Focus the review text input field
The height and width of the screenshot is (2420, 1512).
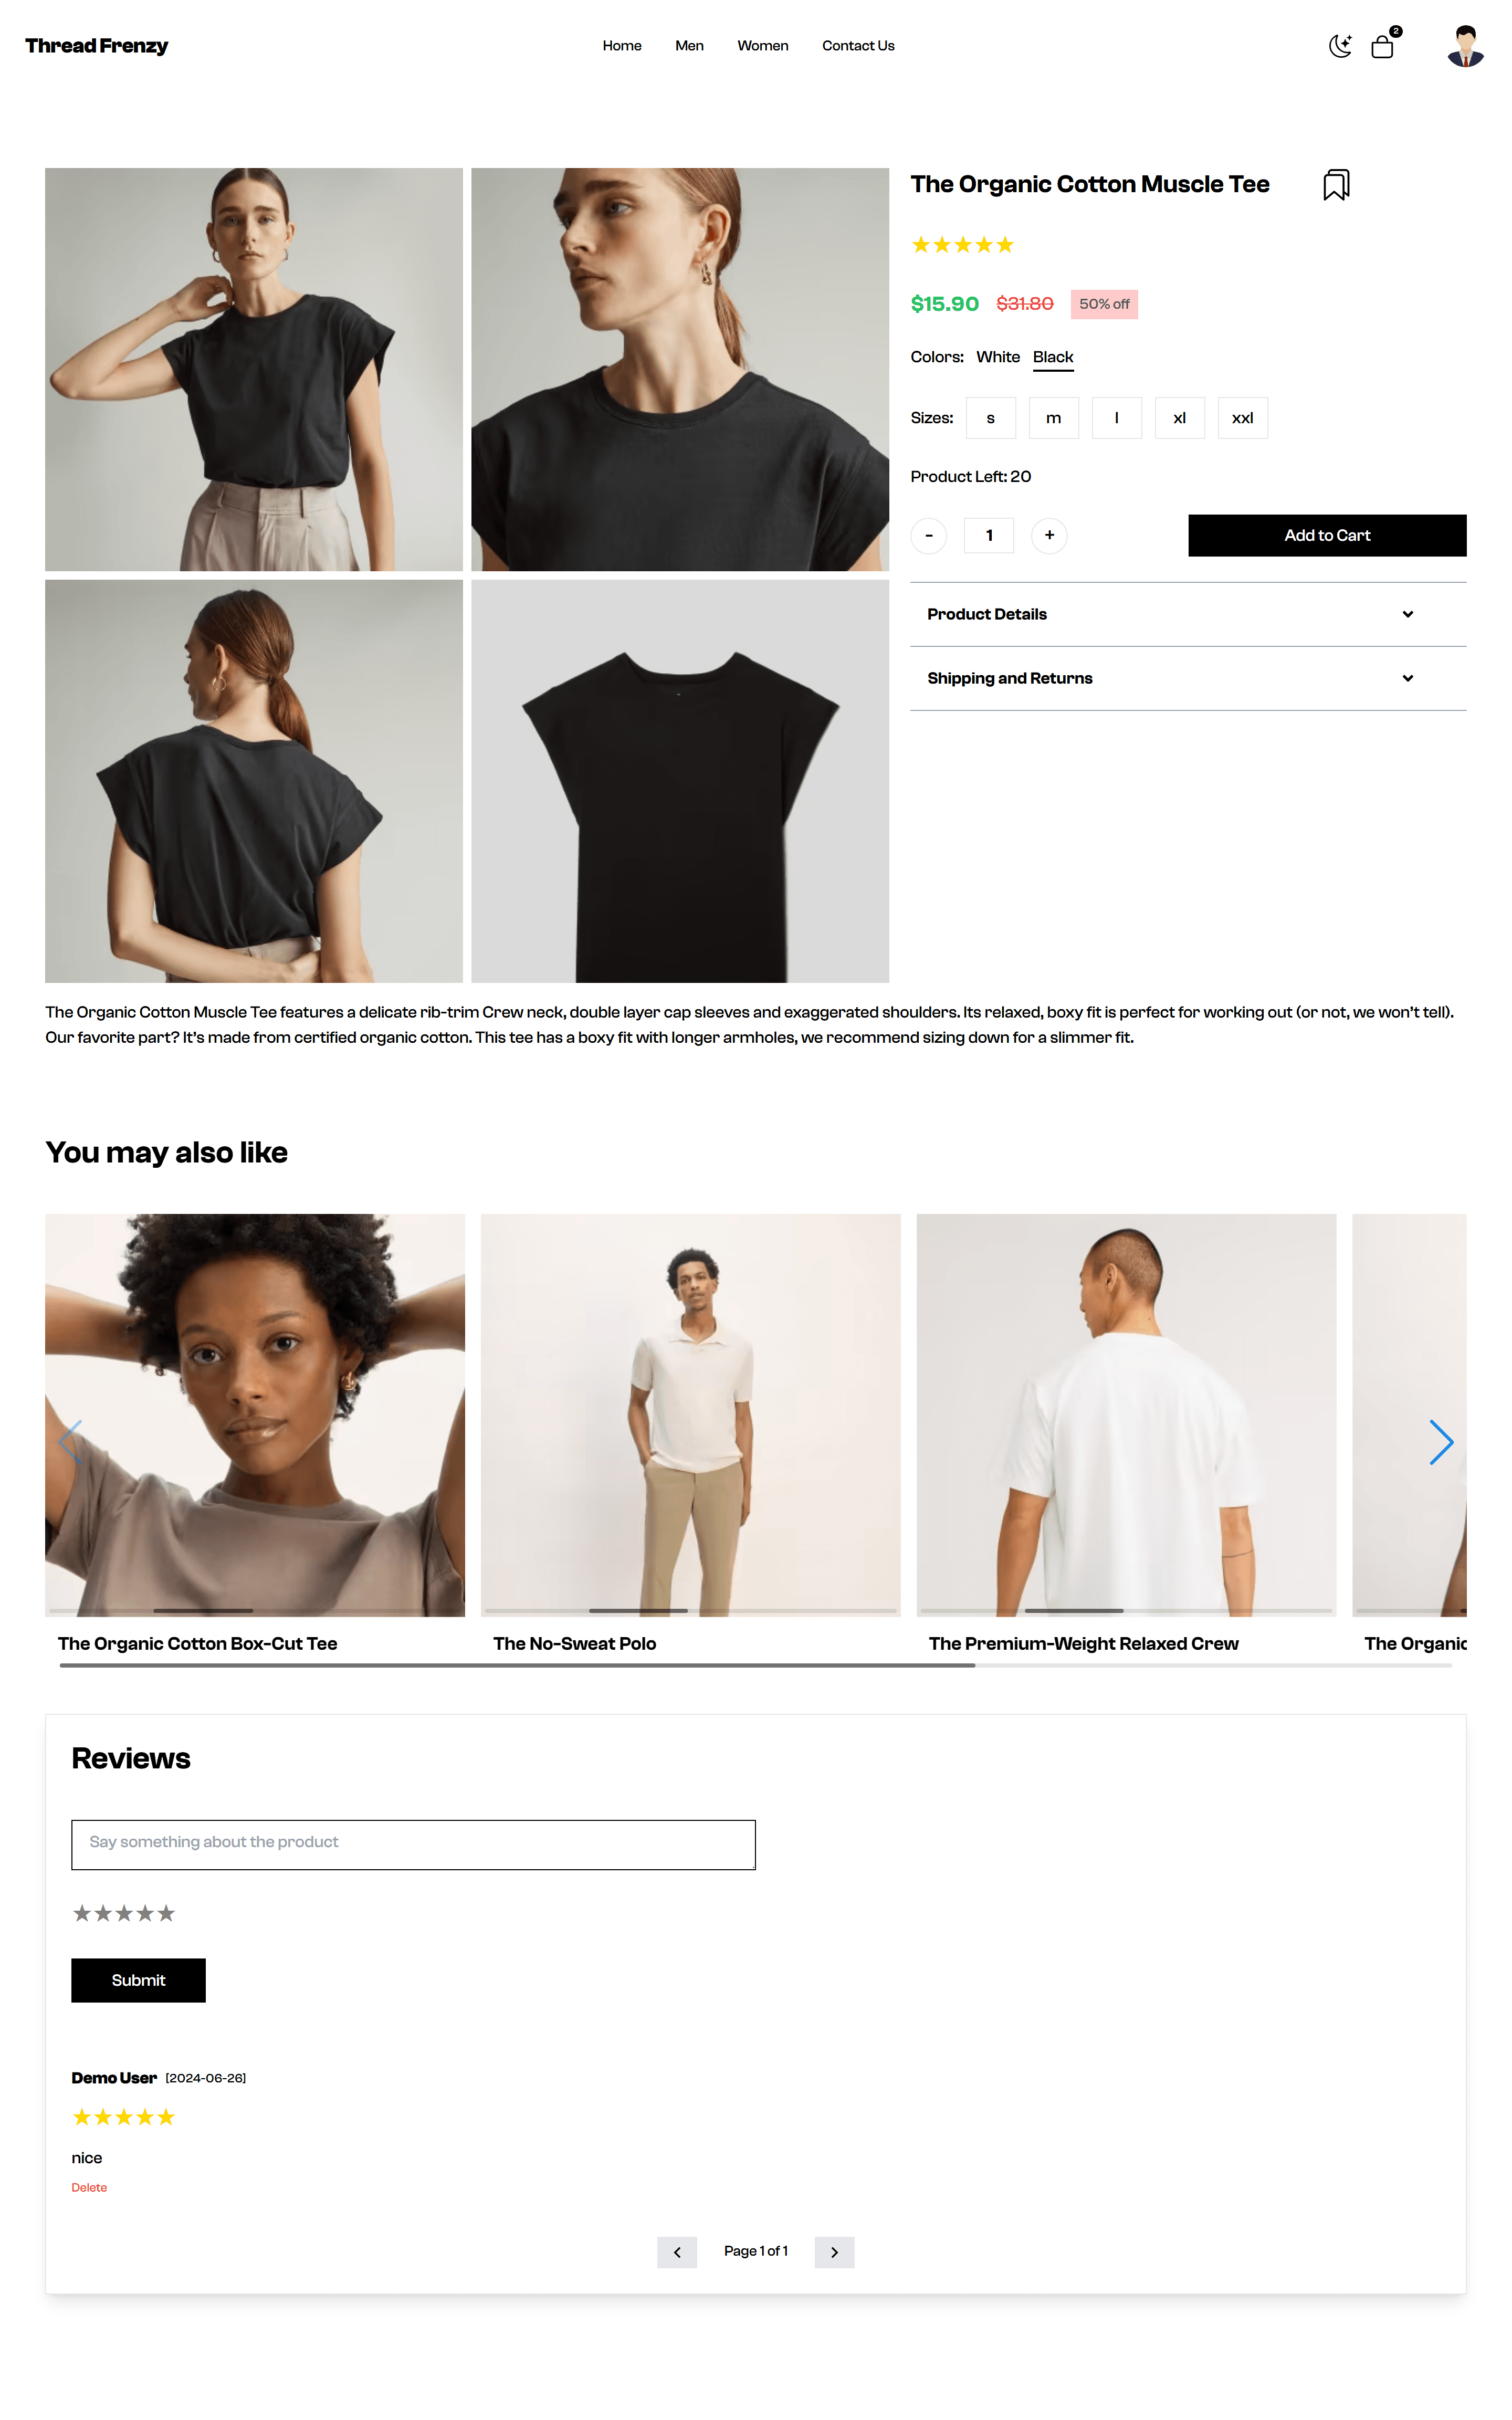(413, 1845)
